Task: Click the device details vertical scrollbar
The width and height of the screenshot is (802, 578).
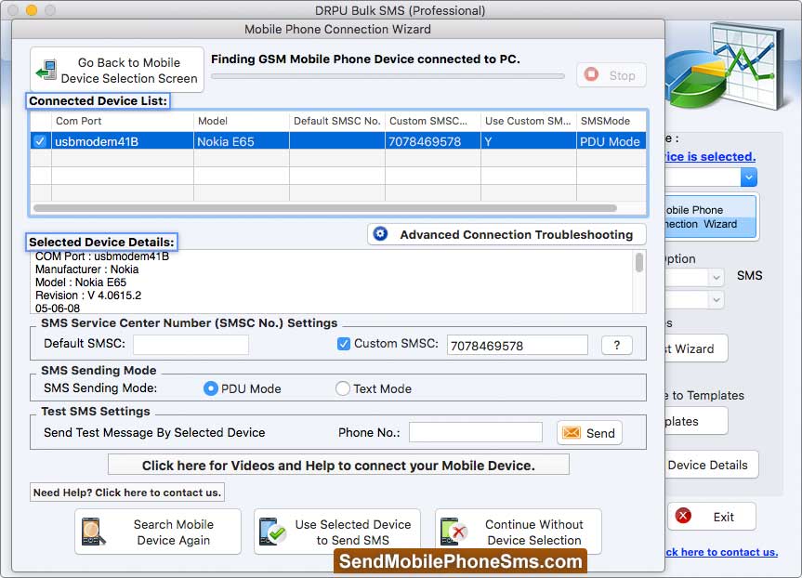Action: point(639,262)
